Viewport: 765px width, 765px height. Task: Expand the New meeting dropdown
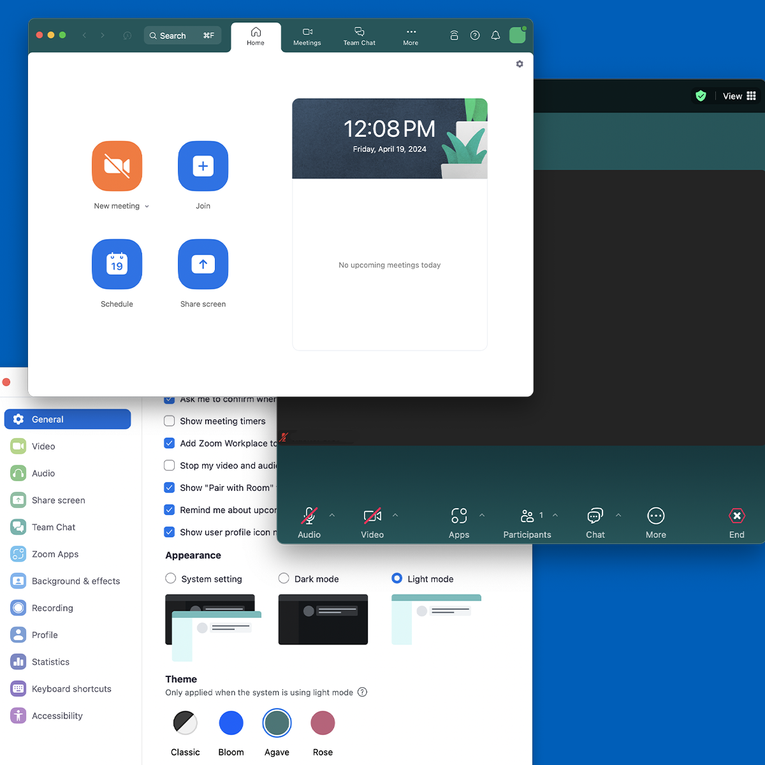(147, 206)
